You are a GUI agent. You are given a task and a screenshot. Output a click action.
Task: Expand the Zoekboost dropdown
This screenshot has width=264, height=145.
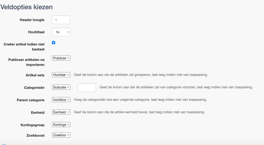point(61,135)
